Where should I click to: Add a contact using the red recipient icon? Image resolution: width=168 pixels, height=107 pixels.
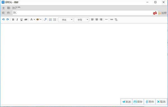pos(155,13)
